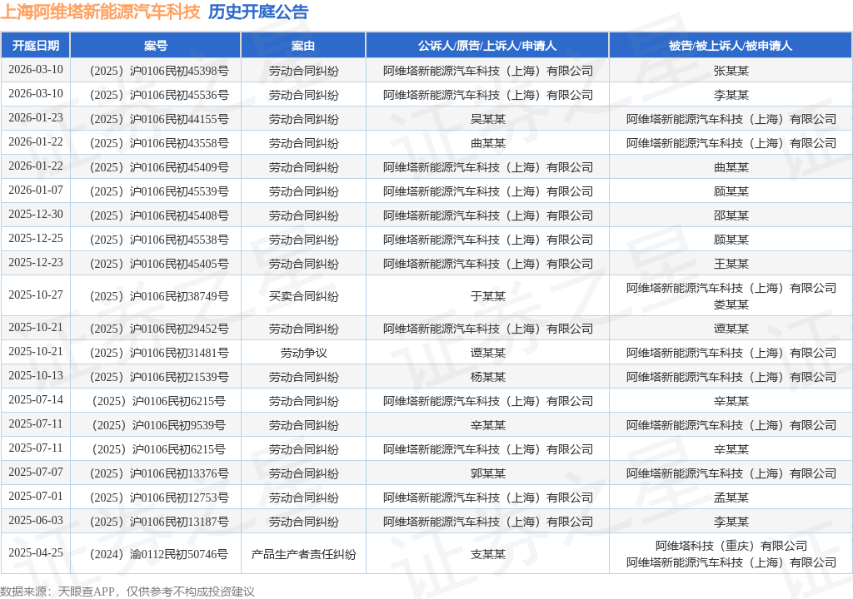
Task: Click the footer 数据来源：天眼查APP
Action: pyautogui.click(x=57, y=592)
